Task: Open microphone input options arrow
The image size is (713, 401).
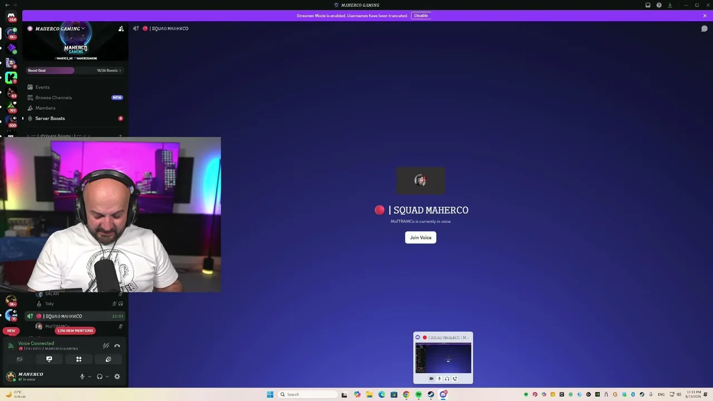Action: tap(89, 376)
